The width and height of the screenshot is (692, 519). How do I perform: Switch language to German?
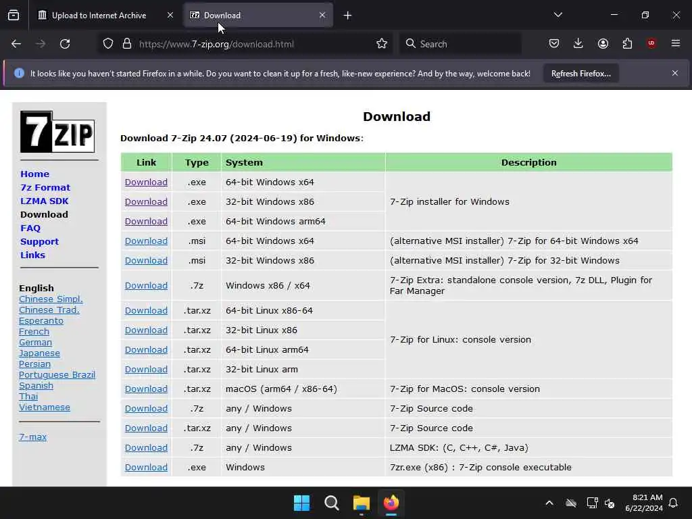click(x=35, y=343)
